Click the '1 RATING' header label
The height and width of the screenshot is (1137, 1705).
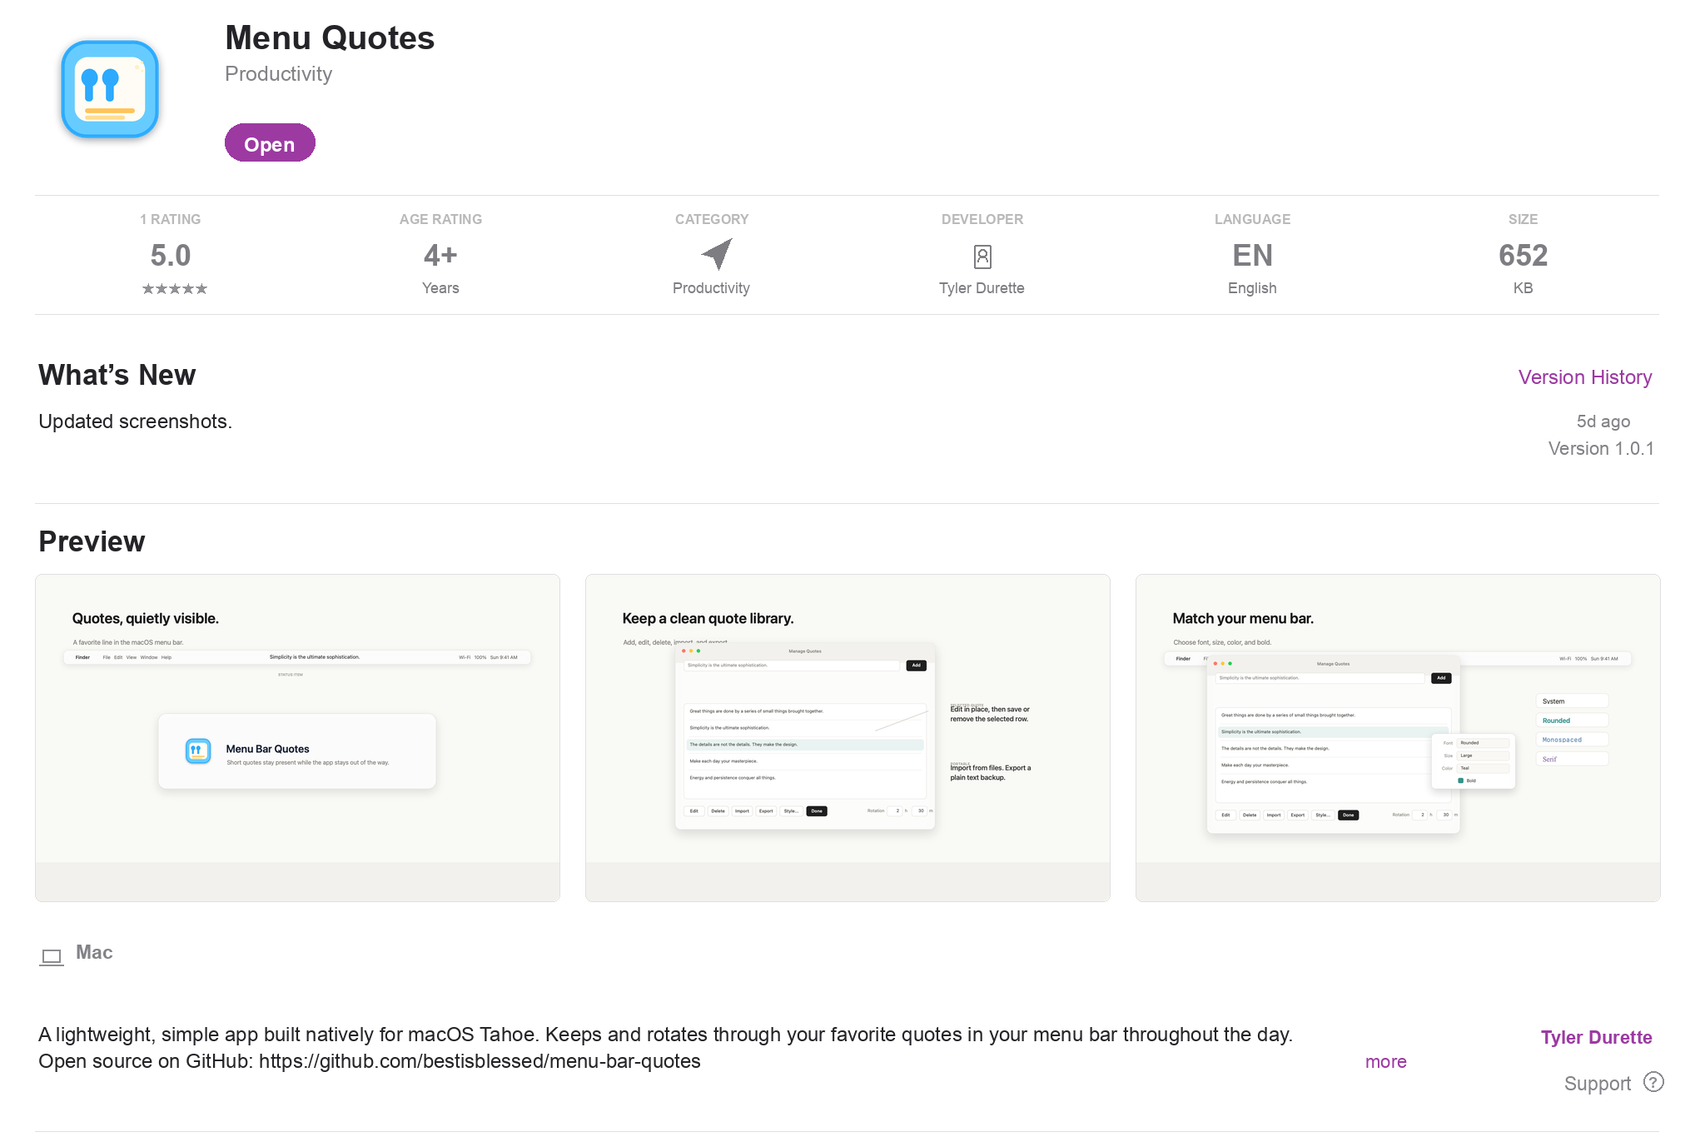coord(170,220)
